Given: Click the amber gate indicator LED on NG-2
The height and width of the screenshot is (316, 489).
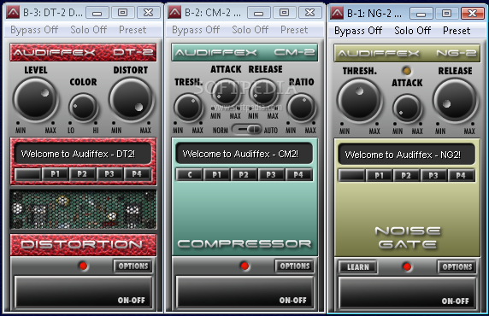Looking at the screenshot, I should pyautogui.click(x=406, y=71).
